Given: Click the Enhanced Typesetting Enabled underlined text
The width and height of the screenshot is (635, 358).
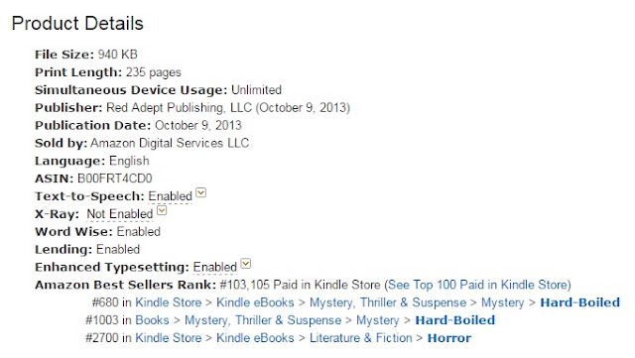Looking at the screenshot, I should 215,268.
